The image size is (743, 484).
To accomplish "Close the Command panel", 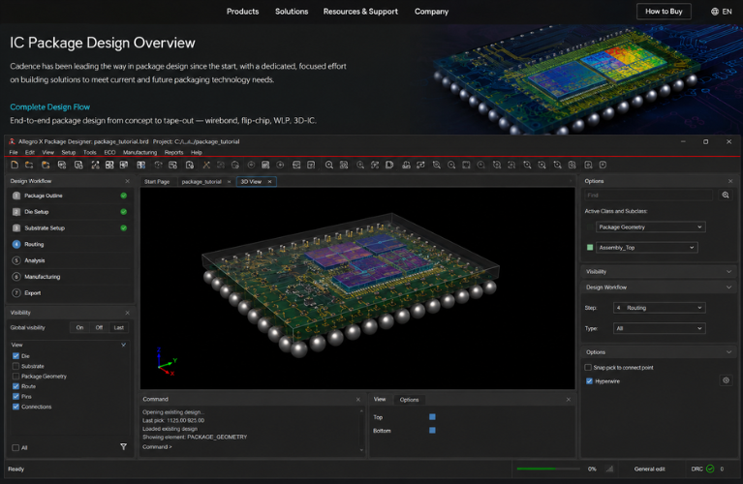I will [357, 399].
